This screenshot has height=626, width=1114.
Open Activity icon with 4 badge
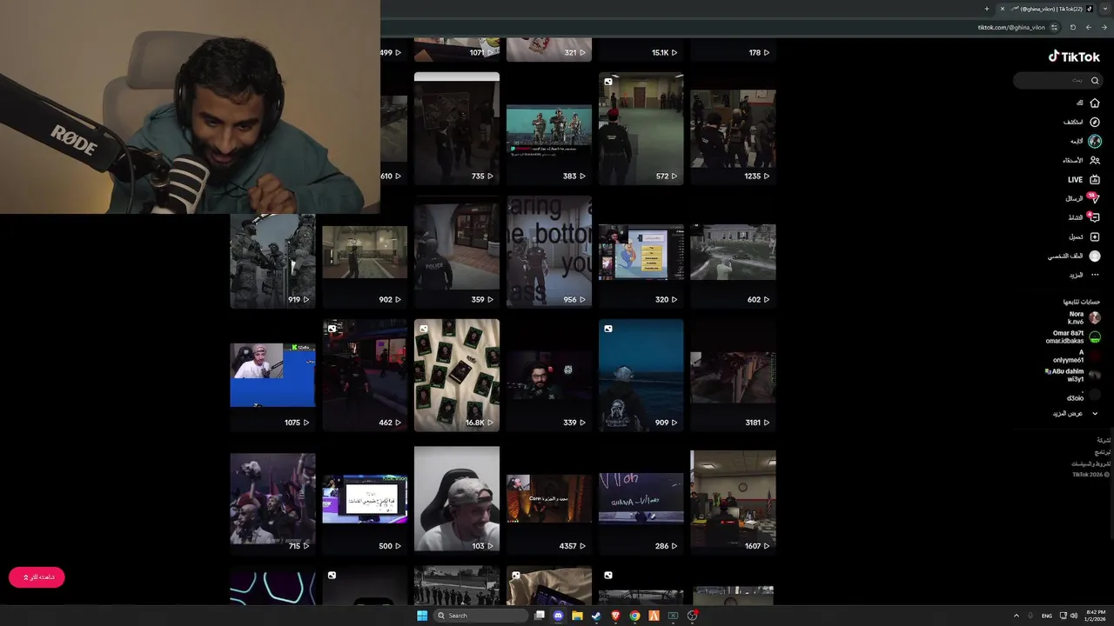coord(1094,217)
